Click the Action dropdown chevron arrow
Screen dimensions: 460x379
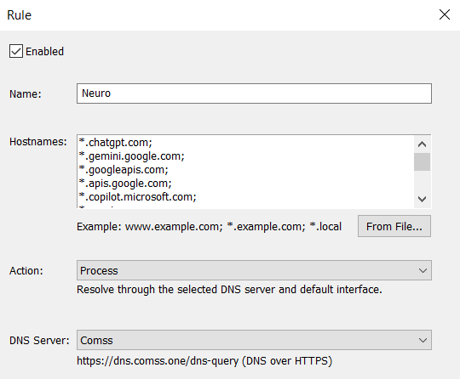point(423,271)
